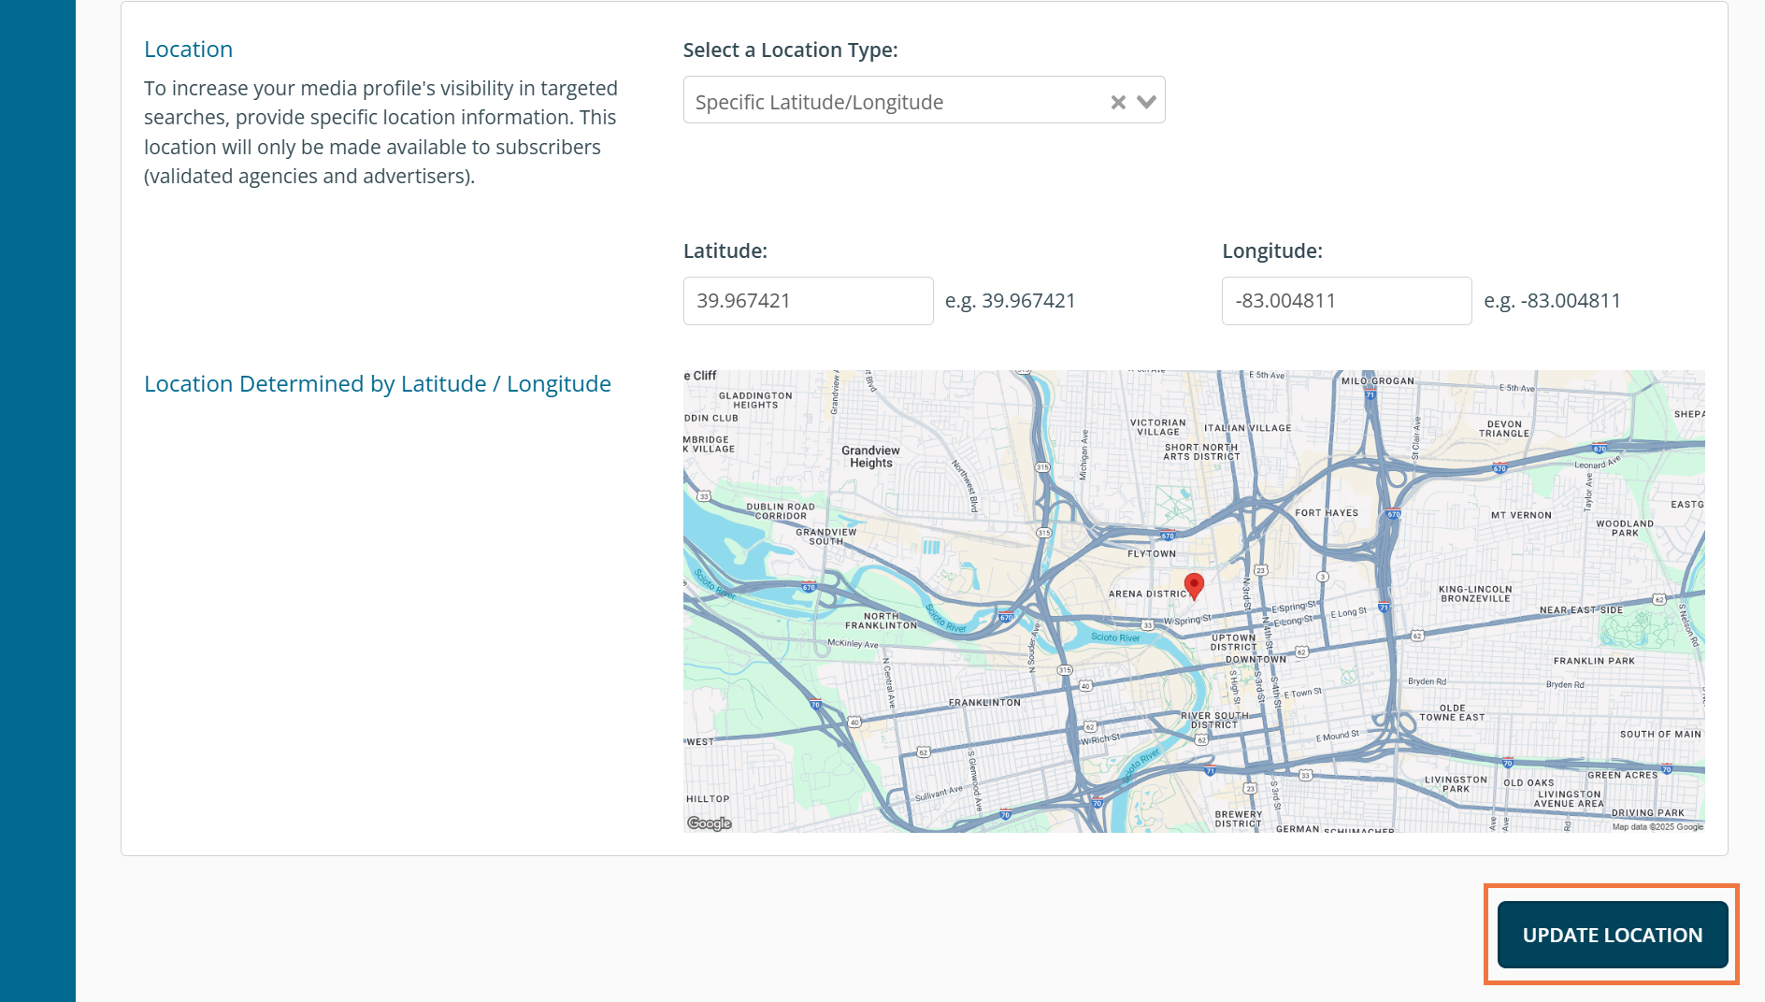The image size is (1765, 1002).
Task: Select the Franklinton area on the map
Action: click(984, 702)
